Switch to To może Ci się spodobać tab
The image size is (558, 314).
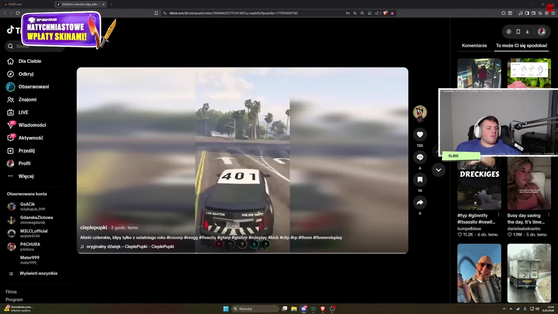pyautogui.click(x=521, y=45)
